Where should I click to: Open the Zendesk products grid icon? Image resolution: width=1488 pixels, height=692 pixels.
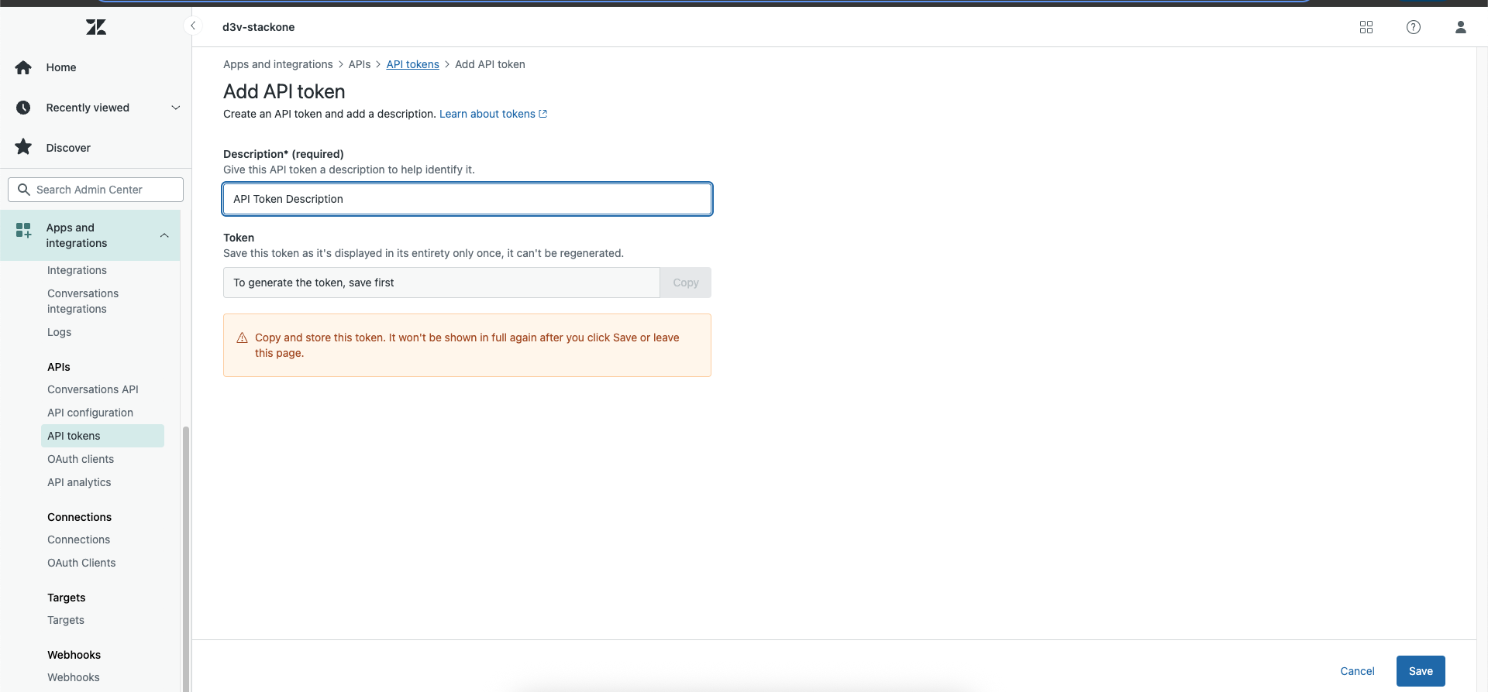(x=1366, y=27)
